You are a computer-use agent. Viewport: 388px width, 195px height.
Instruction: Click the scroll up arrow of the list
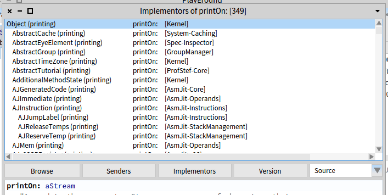[x=379, y=23]
